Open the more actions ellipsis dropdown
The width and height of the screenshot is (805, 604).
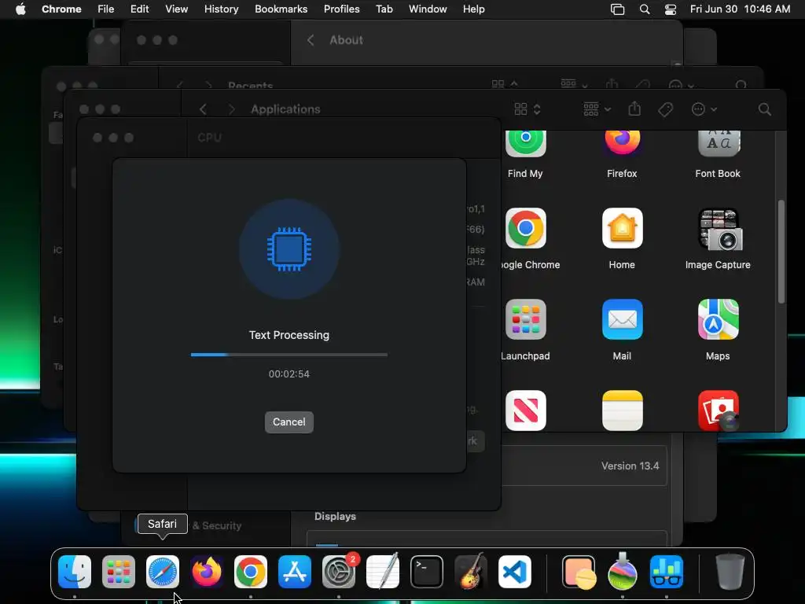pos(704,109)
